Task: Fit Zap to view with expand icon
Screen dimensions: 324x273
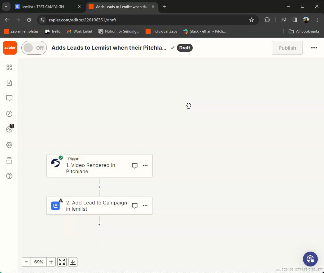Action: (62, 262)
